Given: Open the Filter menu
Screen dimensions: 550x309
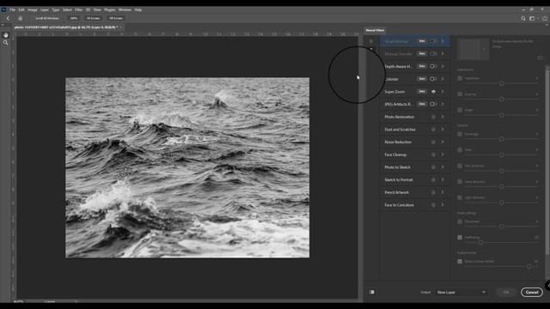Looking at the screenshot, I should 78,9.
